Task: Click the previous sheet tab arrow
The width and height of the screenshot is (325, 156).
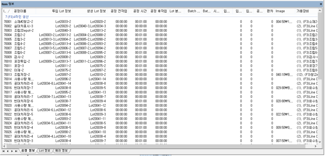Action: point(7,151)
